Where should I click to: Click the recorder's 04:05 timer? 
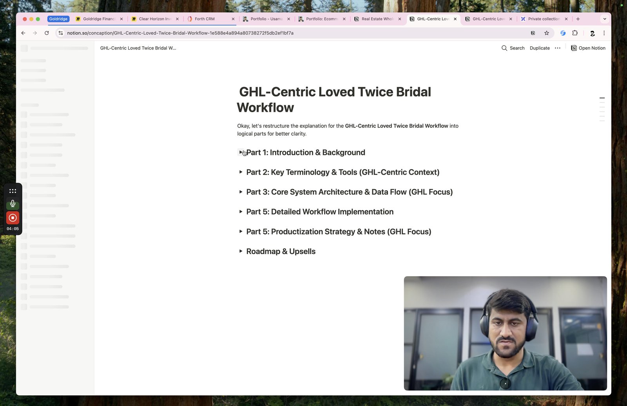point(13,229)
